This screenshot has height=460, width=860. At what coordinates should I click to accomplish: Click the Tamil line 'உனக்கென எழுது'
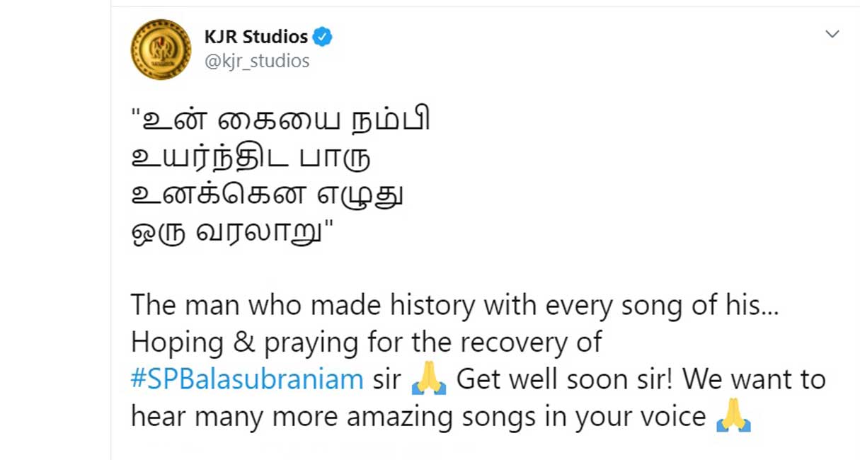click(x=268, y=196)
